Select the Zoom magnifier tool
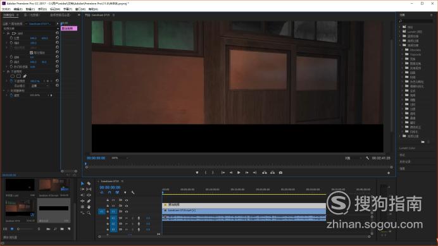Image resolution: width=438 pixels, height=246 pixels. coord(89,212)
